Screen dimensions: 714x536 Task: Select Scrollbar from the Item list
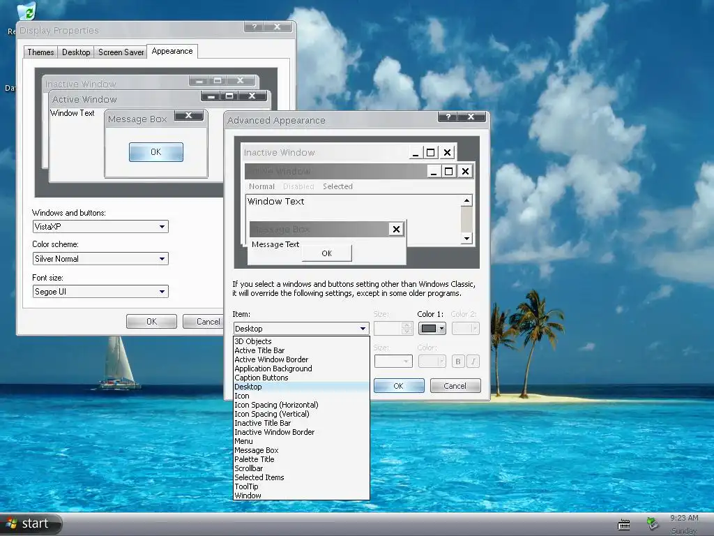point(301,468)
